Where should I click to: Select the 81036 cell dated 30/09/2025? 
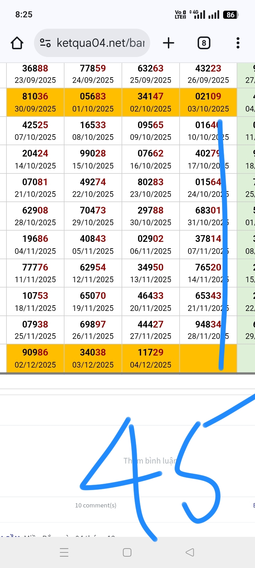(35, 102)
